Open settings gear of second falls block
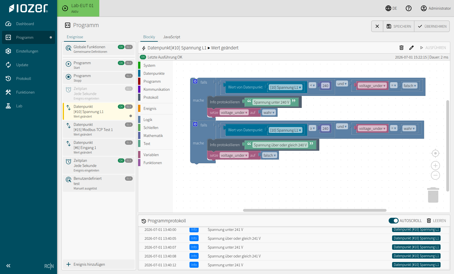This screenshot has width=454, height=274. [195, 124]
